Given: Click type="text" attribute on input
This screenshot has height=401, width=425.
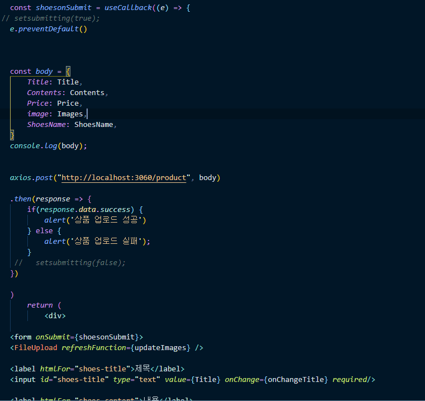Looking at the screenshot, I should click(x=137, y=380).
